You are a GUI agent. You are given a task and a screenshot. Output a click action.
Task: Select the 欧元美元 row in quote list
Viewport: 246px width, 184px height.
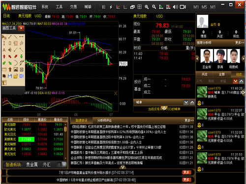pos(33,130)
